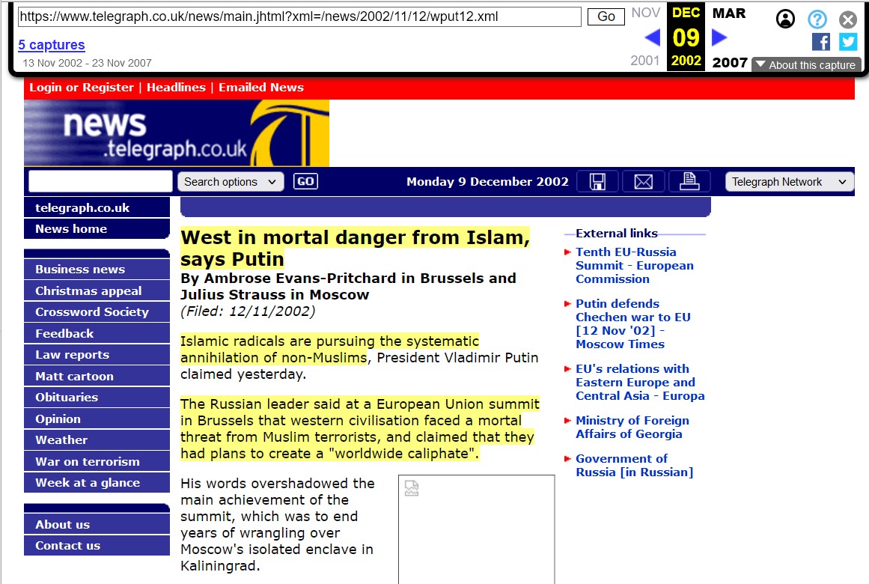Open Christmas appeal sidebar item
This screenshot has height=584, width=869.
tap(97, 291)
